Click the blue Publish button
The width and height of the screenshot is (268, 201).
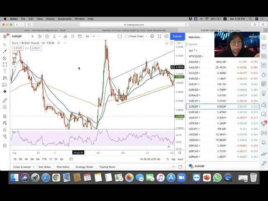(178, 36)
